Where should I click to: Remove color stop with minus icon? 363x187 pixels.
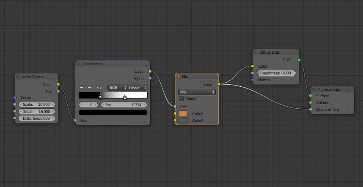(89, 88)
